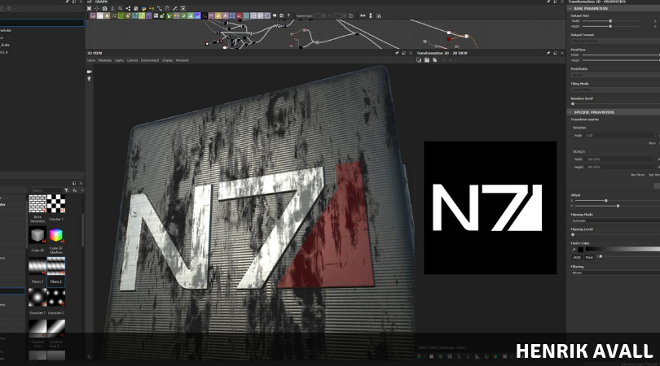Click the camera icon in the 3D View sidebar

pyautogui.click(x=90, y=72)
